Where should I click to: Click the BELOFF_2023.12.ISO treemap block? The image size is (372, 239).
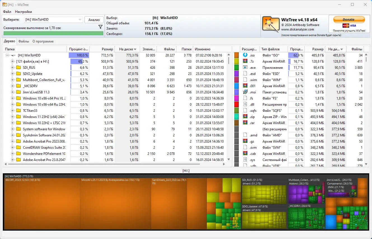coord(42,203)
